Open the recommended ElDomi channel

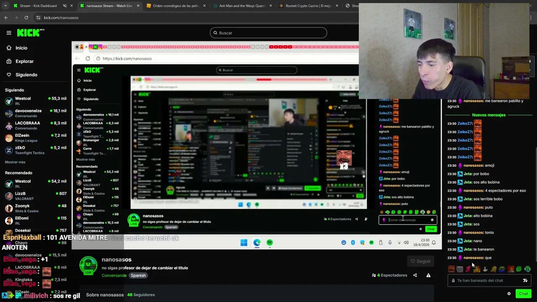pos(36,220)
